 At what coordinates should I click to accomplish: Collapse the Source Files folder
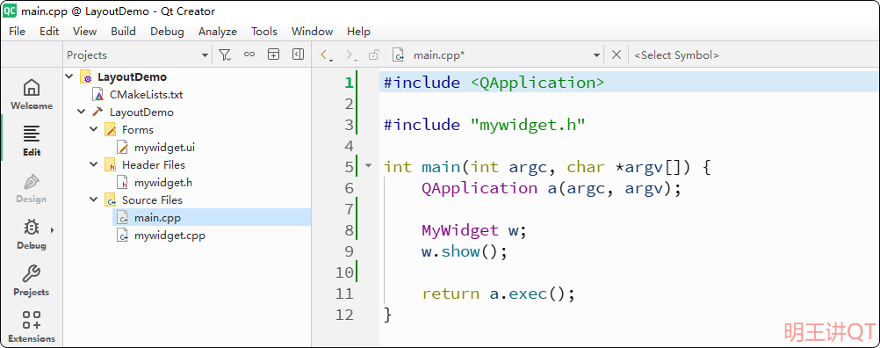[x=94, y=199]
